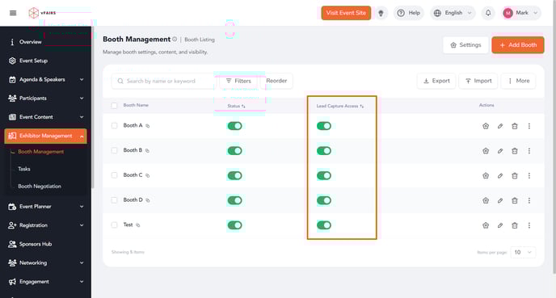The image size is (556, 298).
Task: Click the Export button
Action: point(436,81)
